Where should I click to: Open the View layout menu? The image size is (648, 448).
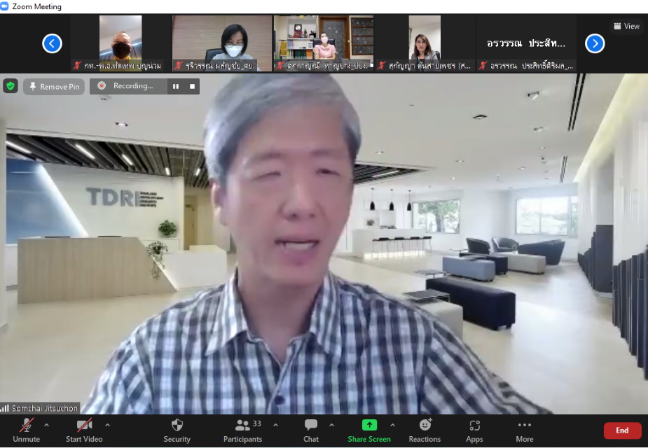[x=627, y=26]
